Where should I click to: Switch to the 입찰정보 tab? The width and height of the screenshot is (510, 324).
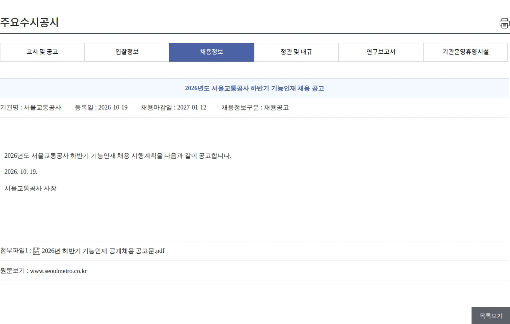[x=127, y=52]
